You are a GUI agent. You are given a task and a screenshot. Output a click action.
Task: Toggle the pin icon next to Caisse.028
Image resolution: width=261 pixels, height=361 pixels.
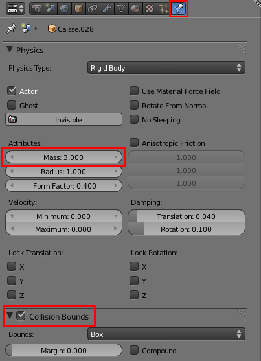(11, 29)
